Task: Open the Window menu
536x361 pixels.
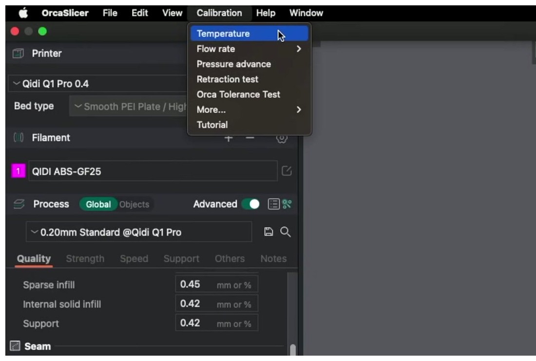Action: pos(306,13)
